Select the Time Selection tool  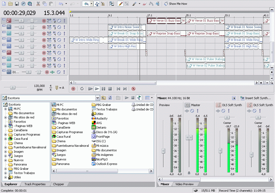point(157,3)
